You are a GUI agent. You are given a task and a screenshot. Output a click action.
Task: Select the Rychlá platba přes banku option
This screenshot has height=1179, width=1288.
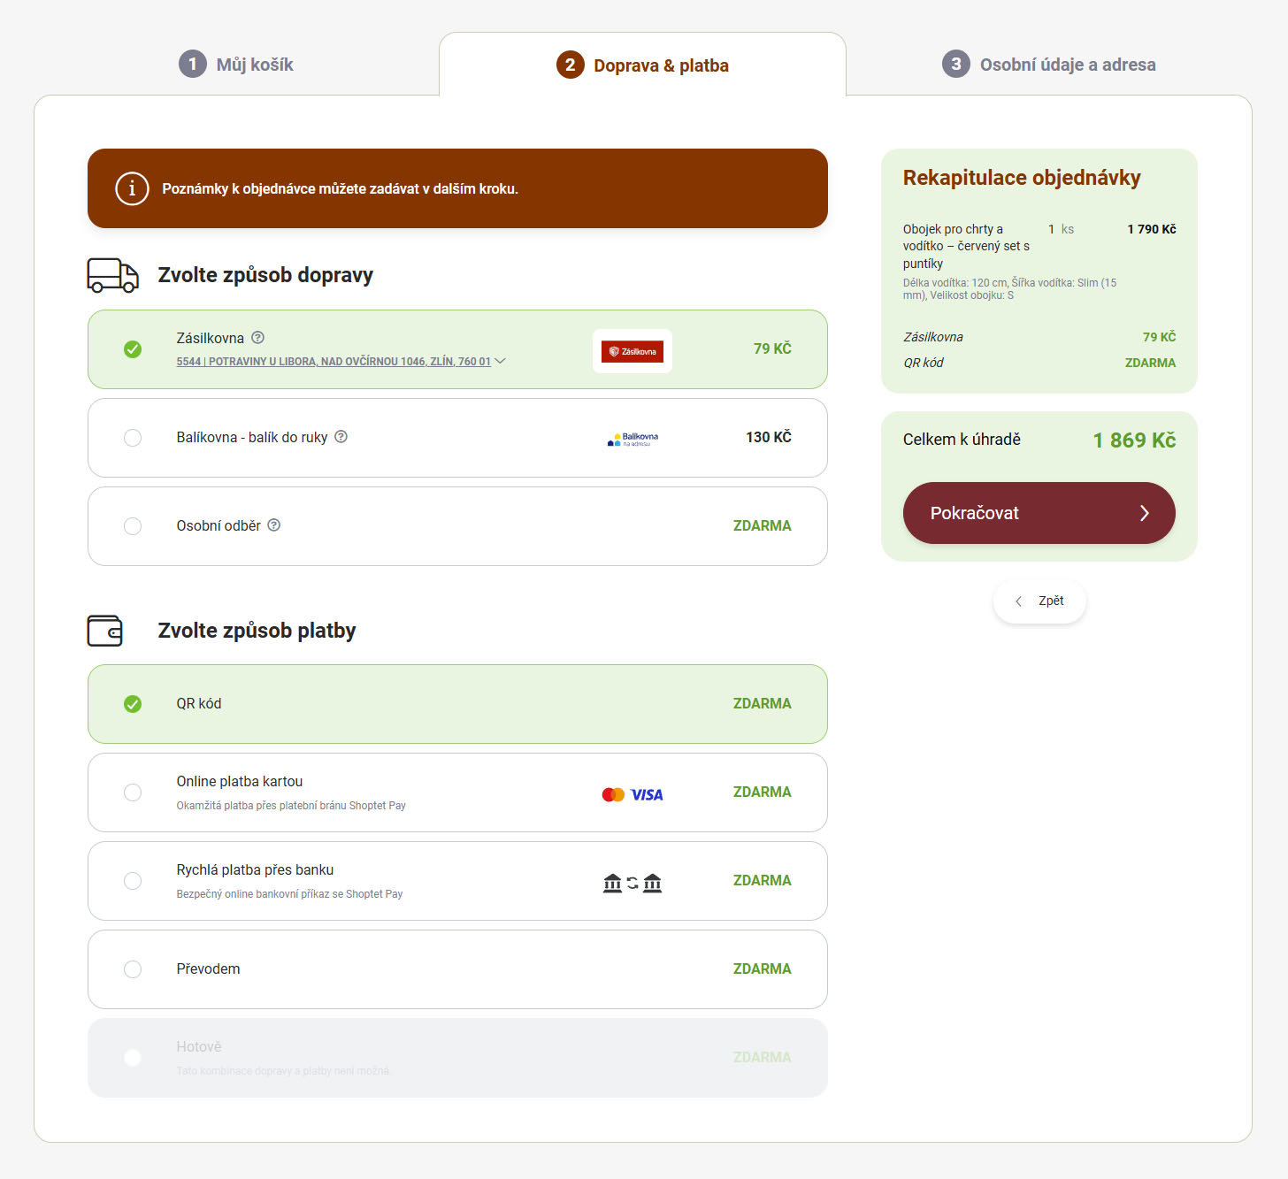click(133, 881)
